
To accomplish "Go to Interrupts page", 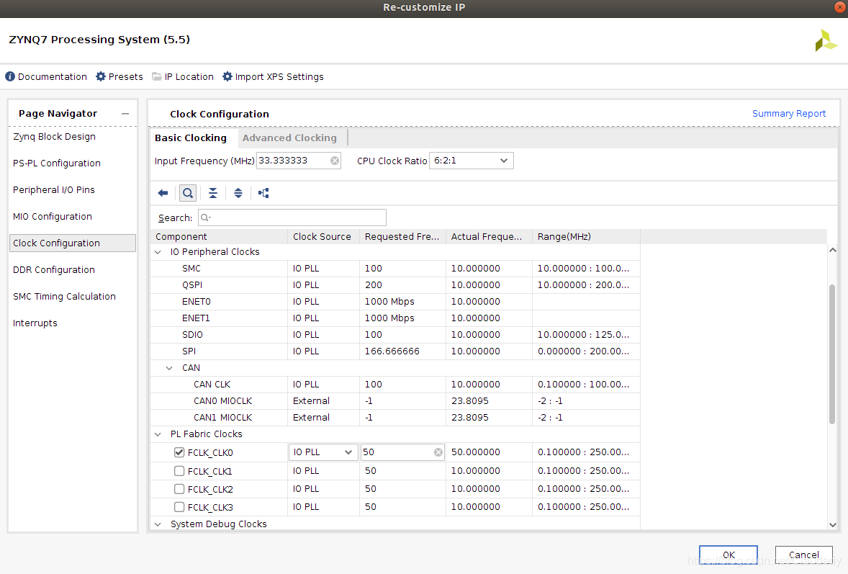I will coord(35,323).
